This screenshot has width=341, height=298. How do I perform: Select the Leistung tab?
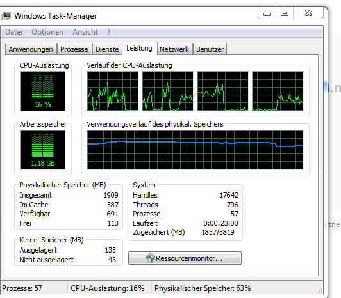139,48
